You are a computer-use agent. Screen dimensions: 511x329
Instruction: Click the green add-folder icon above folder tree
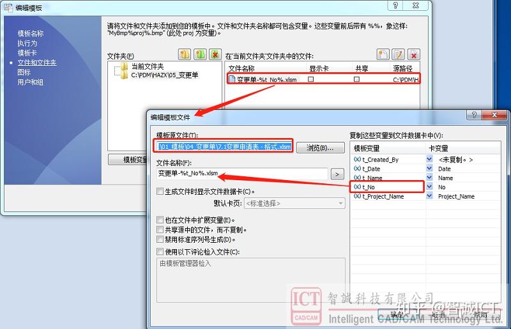200,54
